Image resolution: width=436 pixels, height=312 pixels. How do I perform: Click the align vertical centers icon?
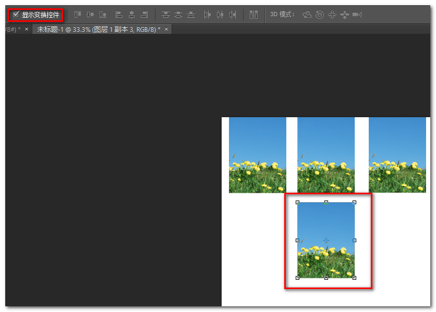[x=90, y=14]
